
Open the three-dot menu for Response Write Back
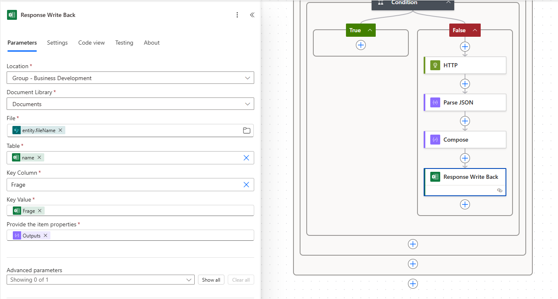tap(237, 15)
